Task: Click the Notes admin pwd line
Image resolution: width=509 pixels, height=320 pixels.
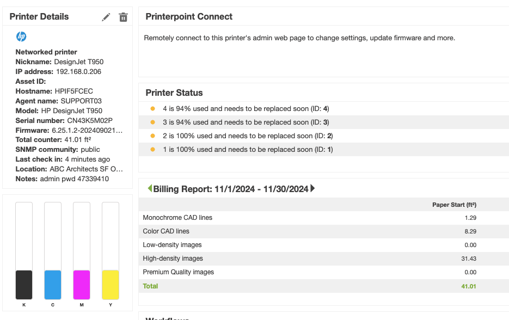Action: tap(62, 179)
